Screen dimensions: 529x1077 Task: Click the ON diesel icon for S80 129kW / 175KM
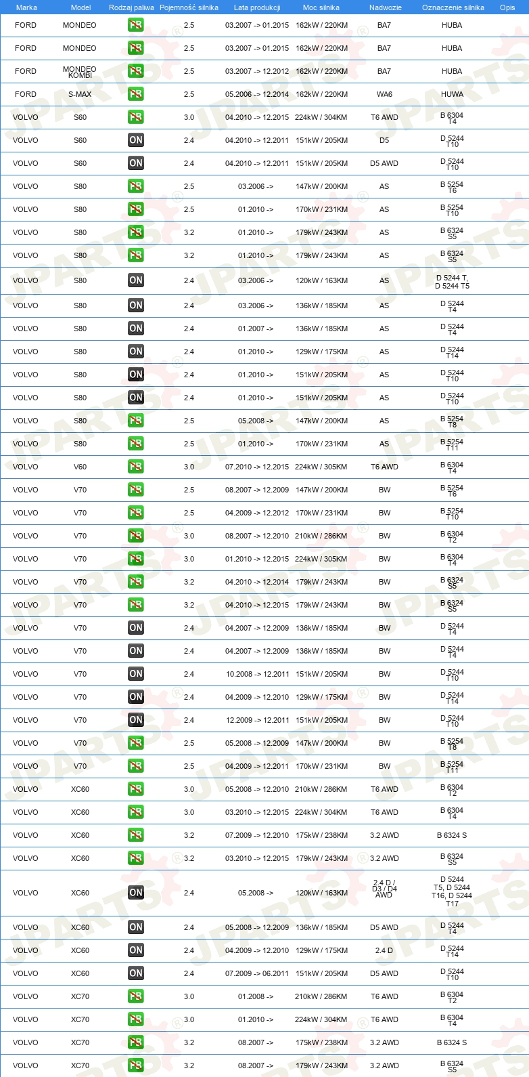coord(136,352)
